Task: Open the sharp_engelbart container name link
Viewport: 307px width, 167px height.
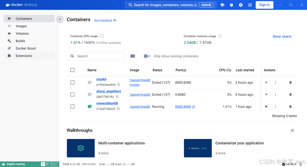Action: click(x=109, y=91)
